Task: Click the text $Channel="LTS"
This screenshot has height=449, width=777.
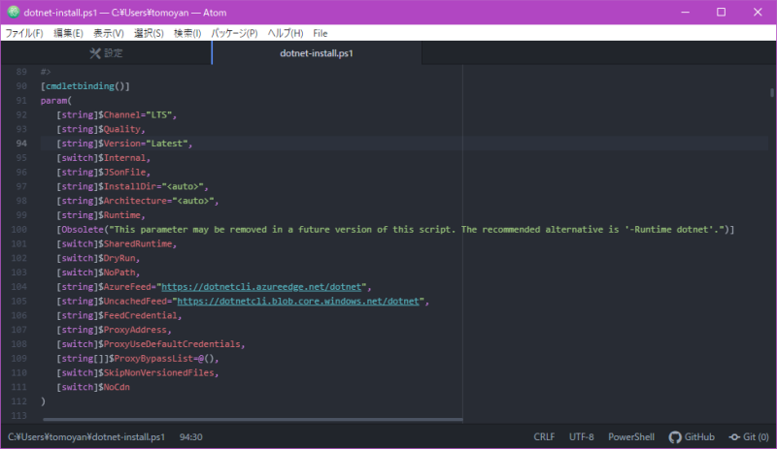Action: [x=135, y=114]
